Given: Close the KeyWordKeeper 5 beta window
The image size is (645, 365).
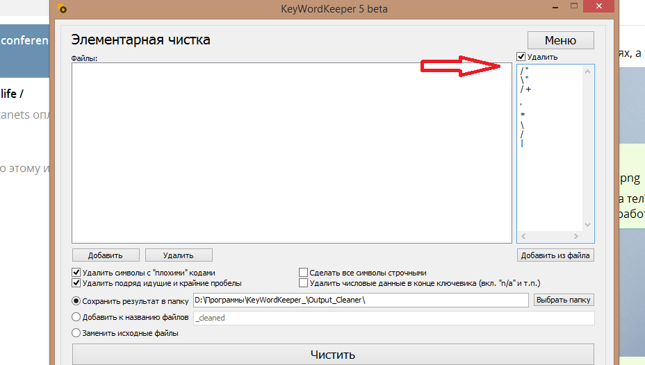Looking at the screenshot, I should 599,6.
